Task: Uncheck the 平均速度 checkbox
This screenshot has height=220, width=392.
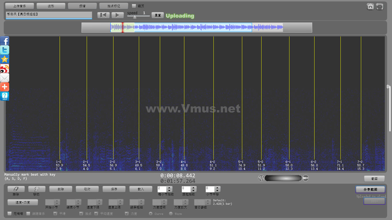Action: 96,214
